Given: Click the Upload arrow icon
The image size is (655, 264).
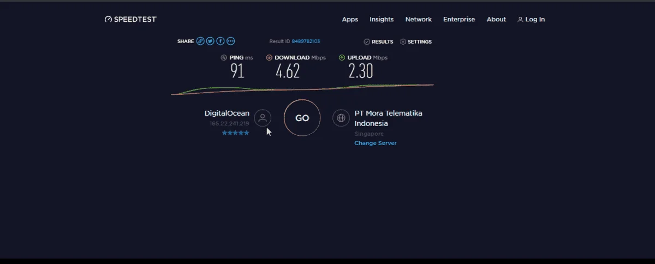Looking at the screenshot, I should coord(342,57).
